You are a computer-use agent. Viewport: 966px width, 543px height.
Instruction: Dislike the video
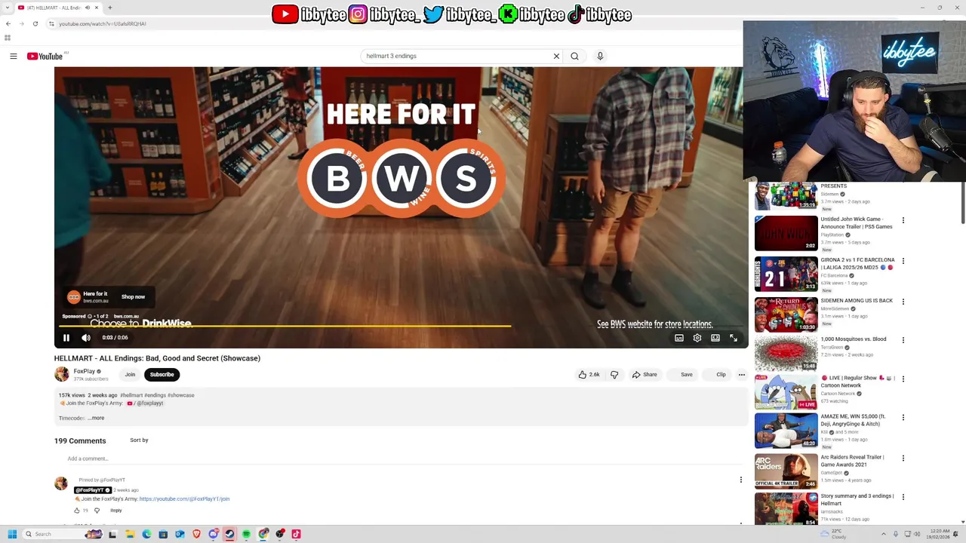tap(614, 375)
